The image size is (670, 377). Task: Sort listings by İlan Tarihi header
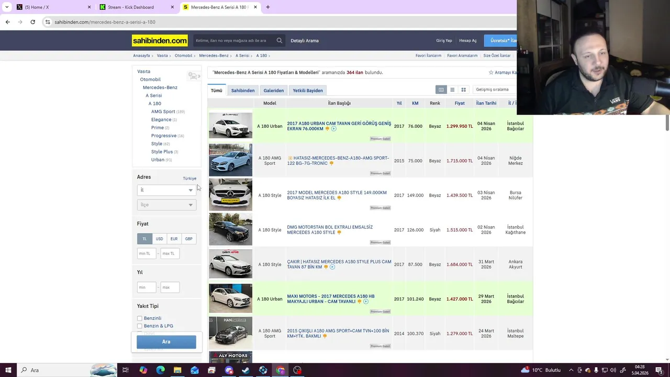[x=486, y=103]
